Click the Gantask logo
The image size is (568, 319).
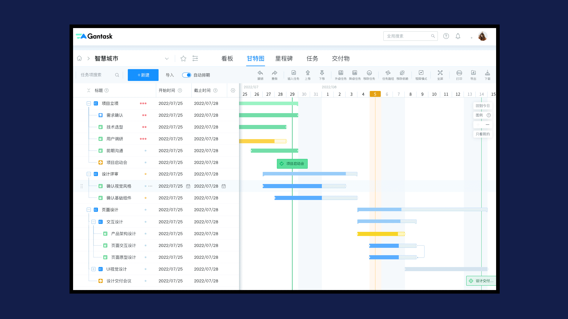[94, 36]
